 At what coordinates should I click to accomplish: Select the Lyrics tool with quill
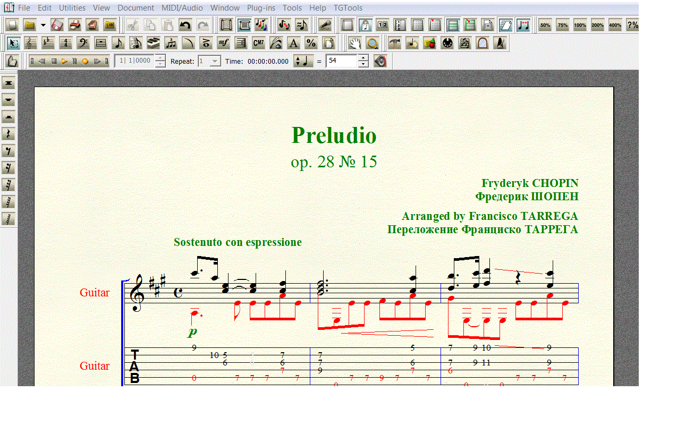[276, 43]
